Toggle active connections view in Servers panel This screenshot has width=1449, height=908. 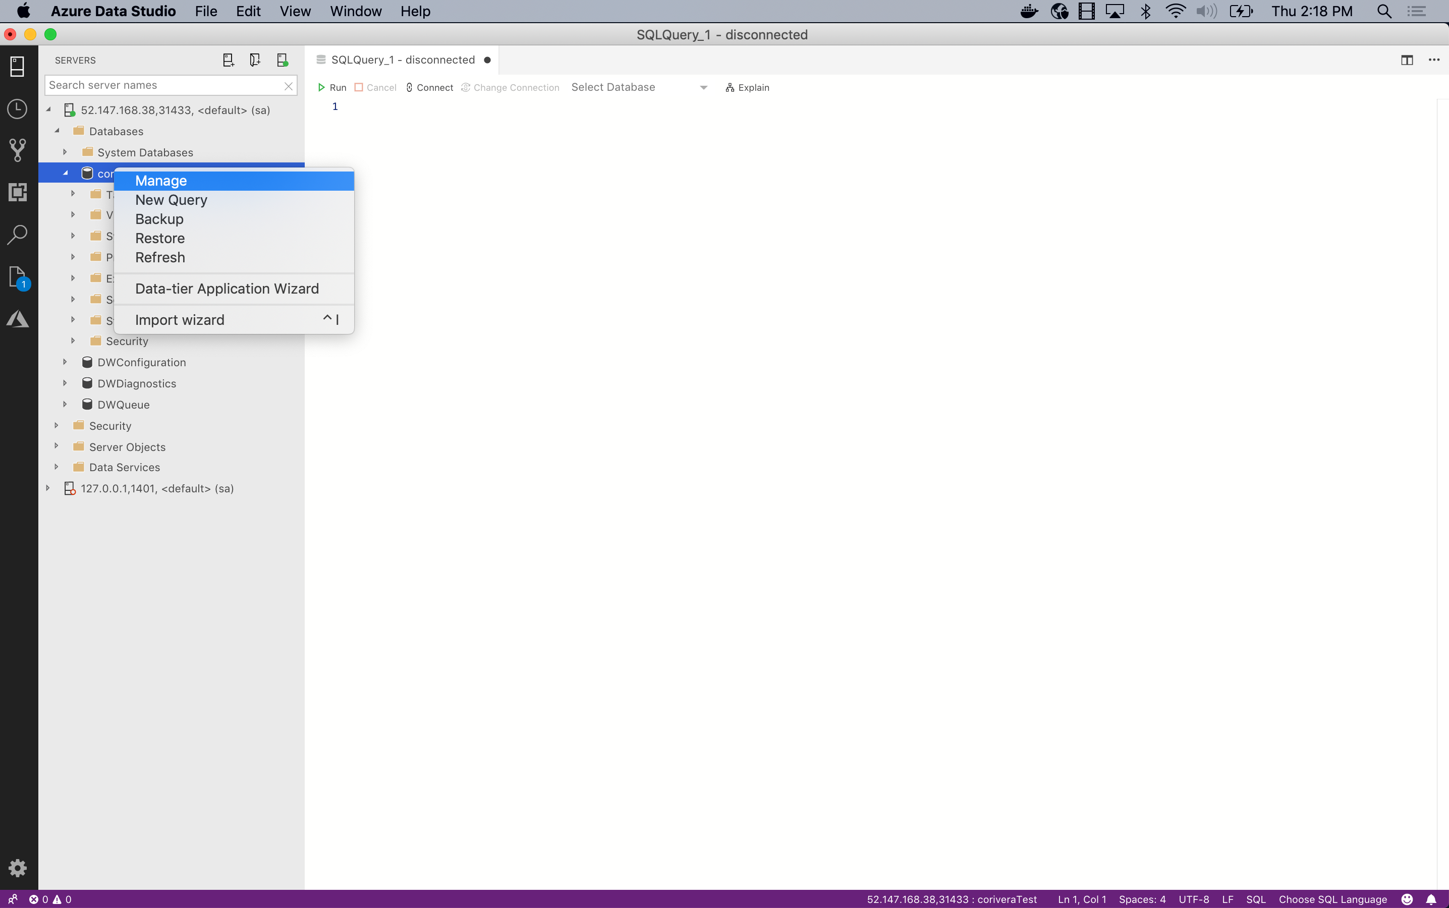282,60
